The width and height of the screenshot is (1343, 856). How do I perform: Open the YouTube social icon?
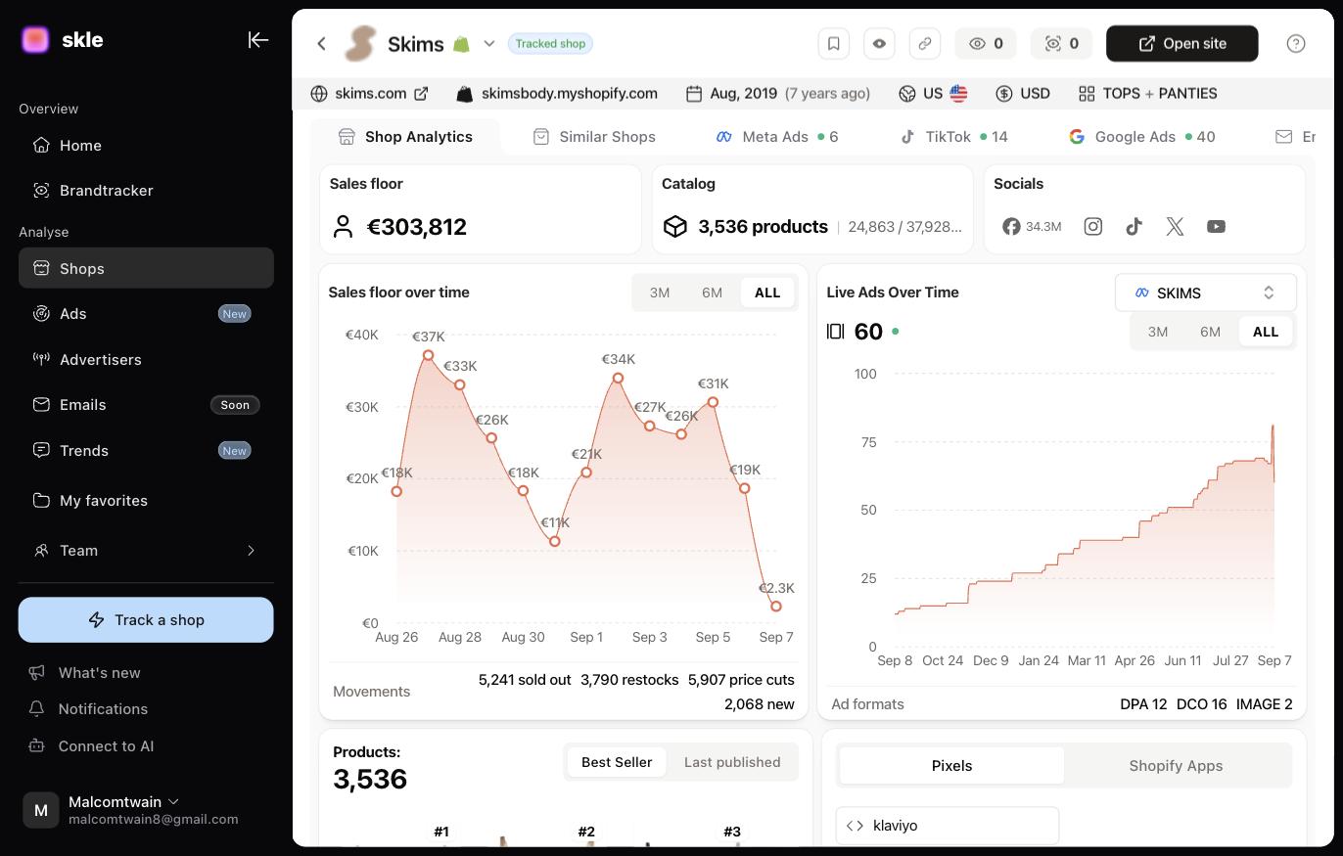[x=1217, y=227]
